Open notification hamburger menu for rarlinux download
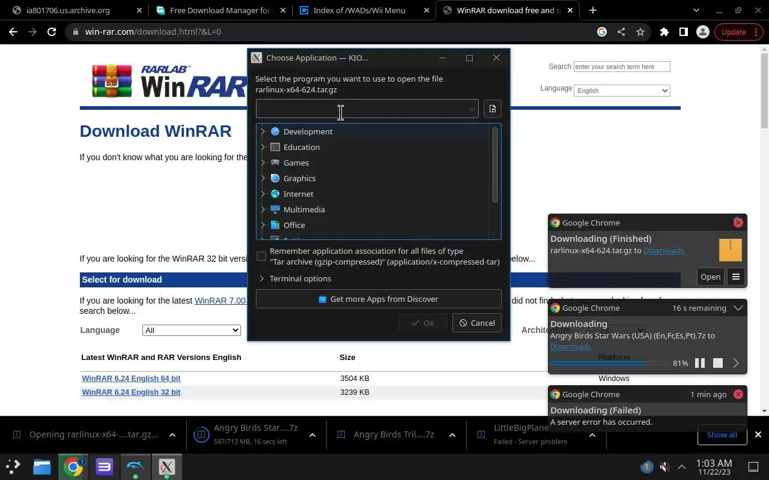769x480 pixels. [x=736, y=277]
